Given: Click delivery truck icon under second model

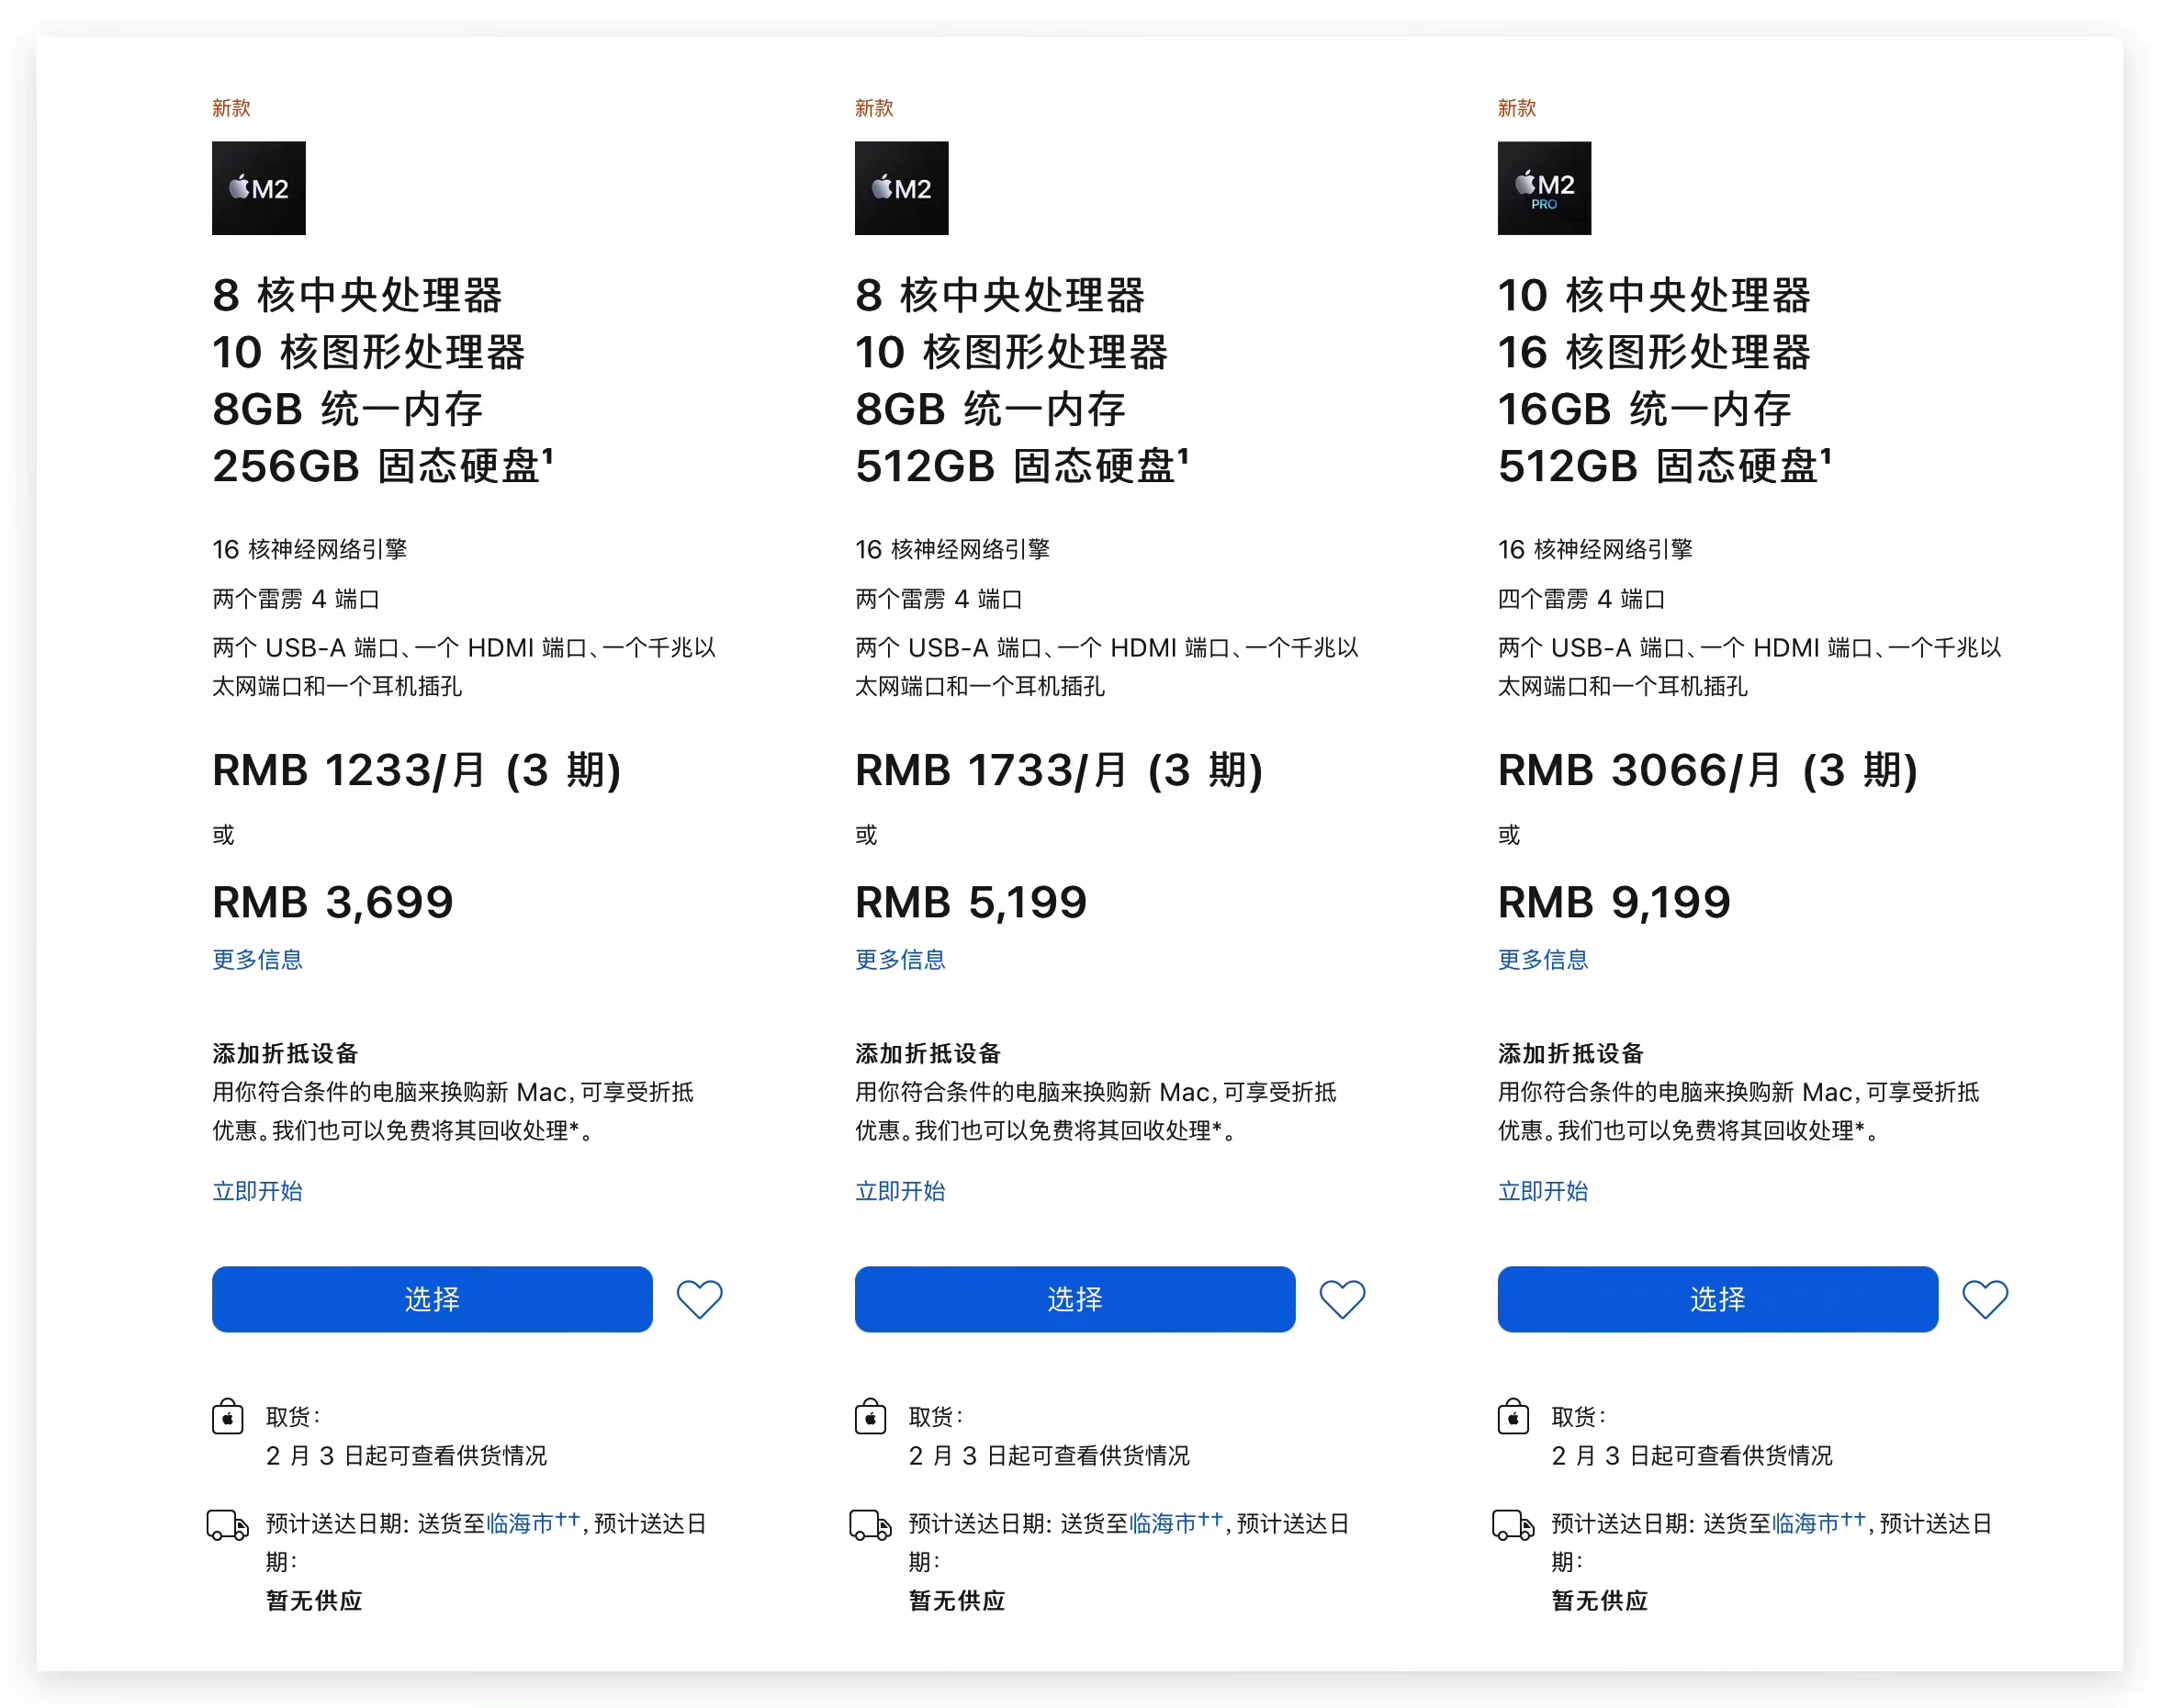Looking at the screenshot, I should (870, 1525).
